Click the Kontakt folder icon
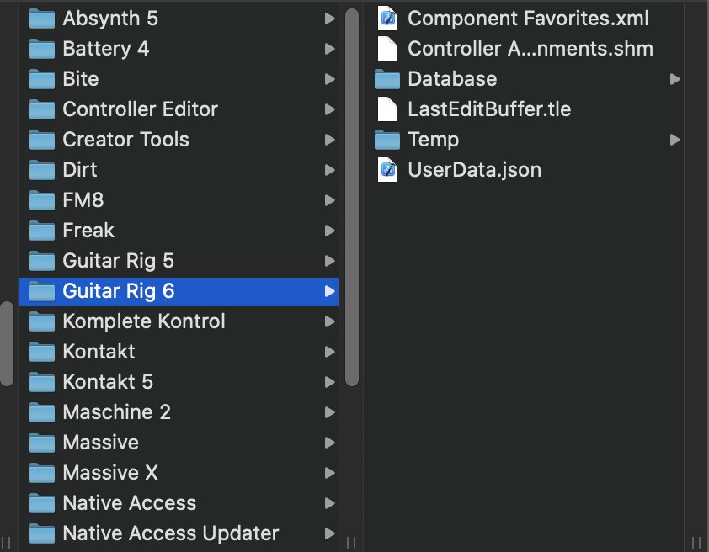This screenshot has height=552, width=709. 42,352
